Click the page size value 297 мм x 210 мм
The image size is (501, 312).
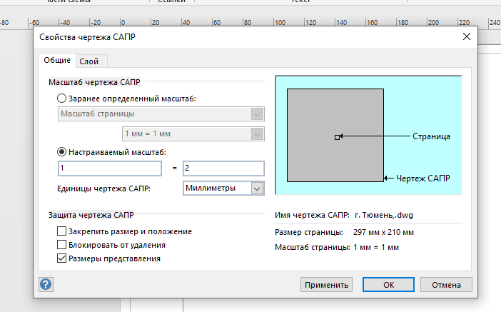pyautogui.click(x=383, y=232)
